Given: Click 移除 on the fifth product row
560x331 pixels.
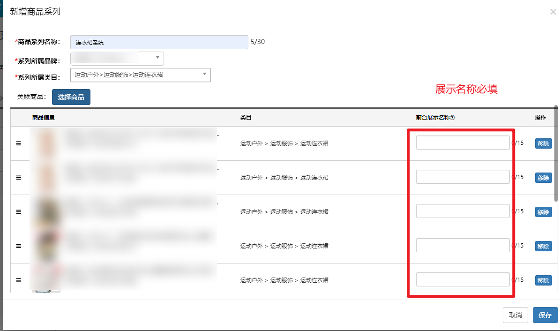Looking at the screenshot, I should (x=543, y=281).
